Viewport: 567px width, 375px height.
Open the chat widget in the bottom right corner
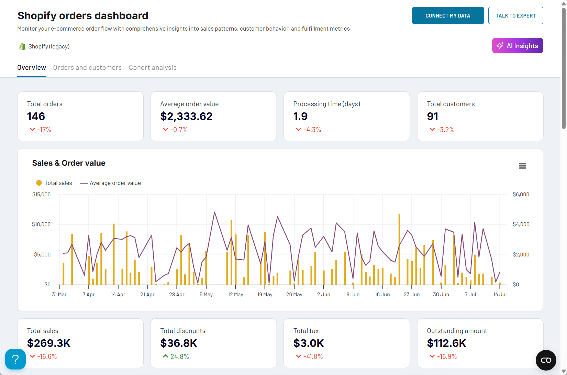pyautogui.click(x=546, y=360)
